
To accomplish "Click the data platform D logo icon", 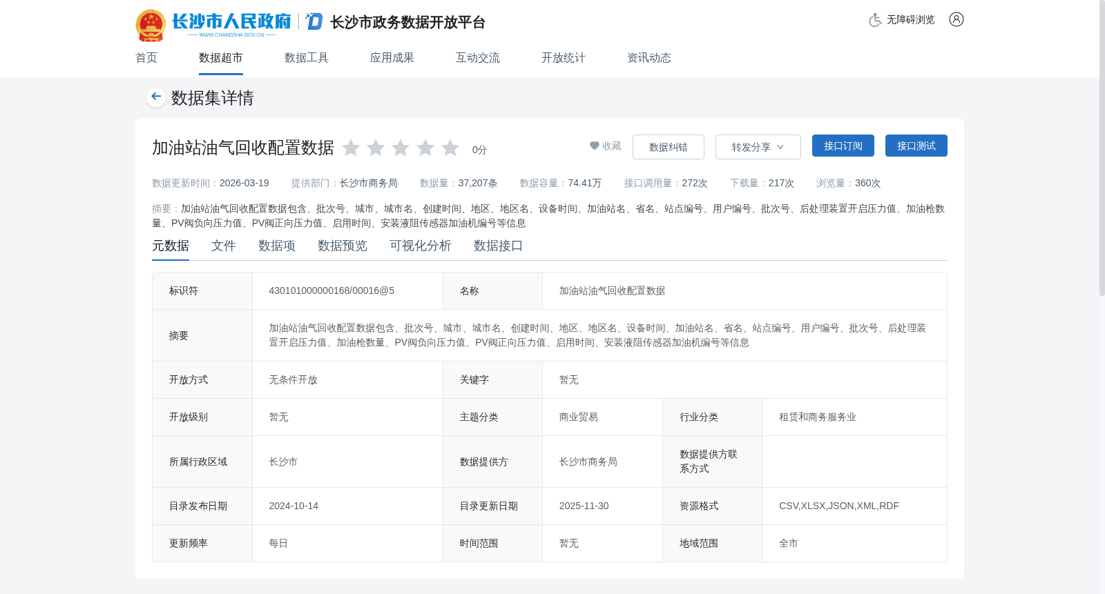I will pyautogui.click(x=314, y=21).
